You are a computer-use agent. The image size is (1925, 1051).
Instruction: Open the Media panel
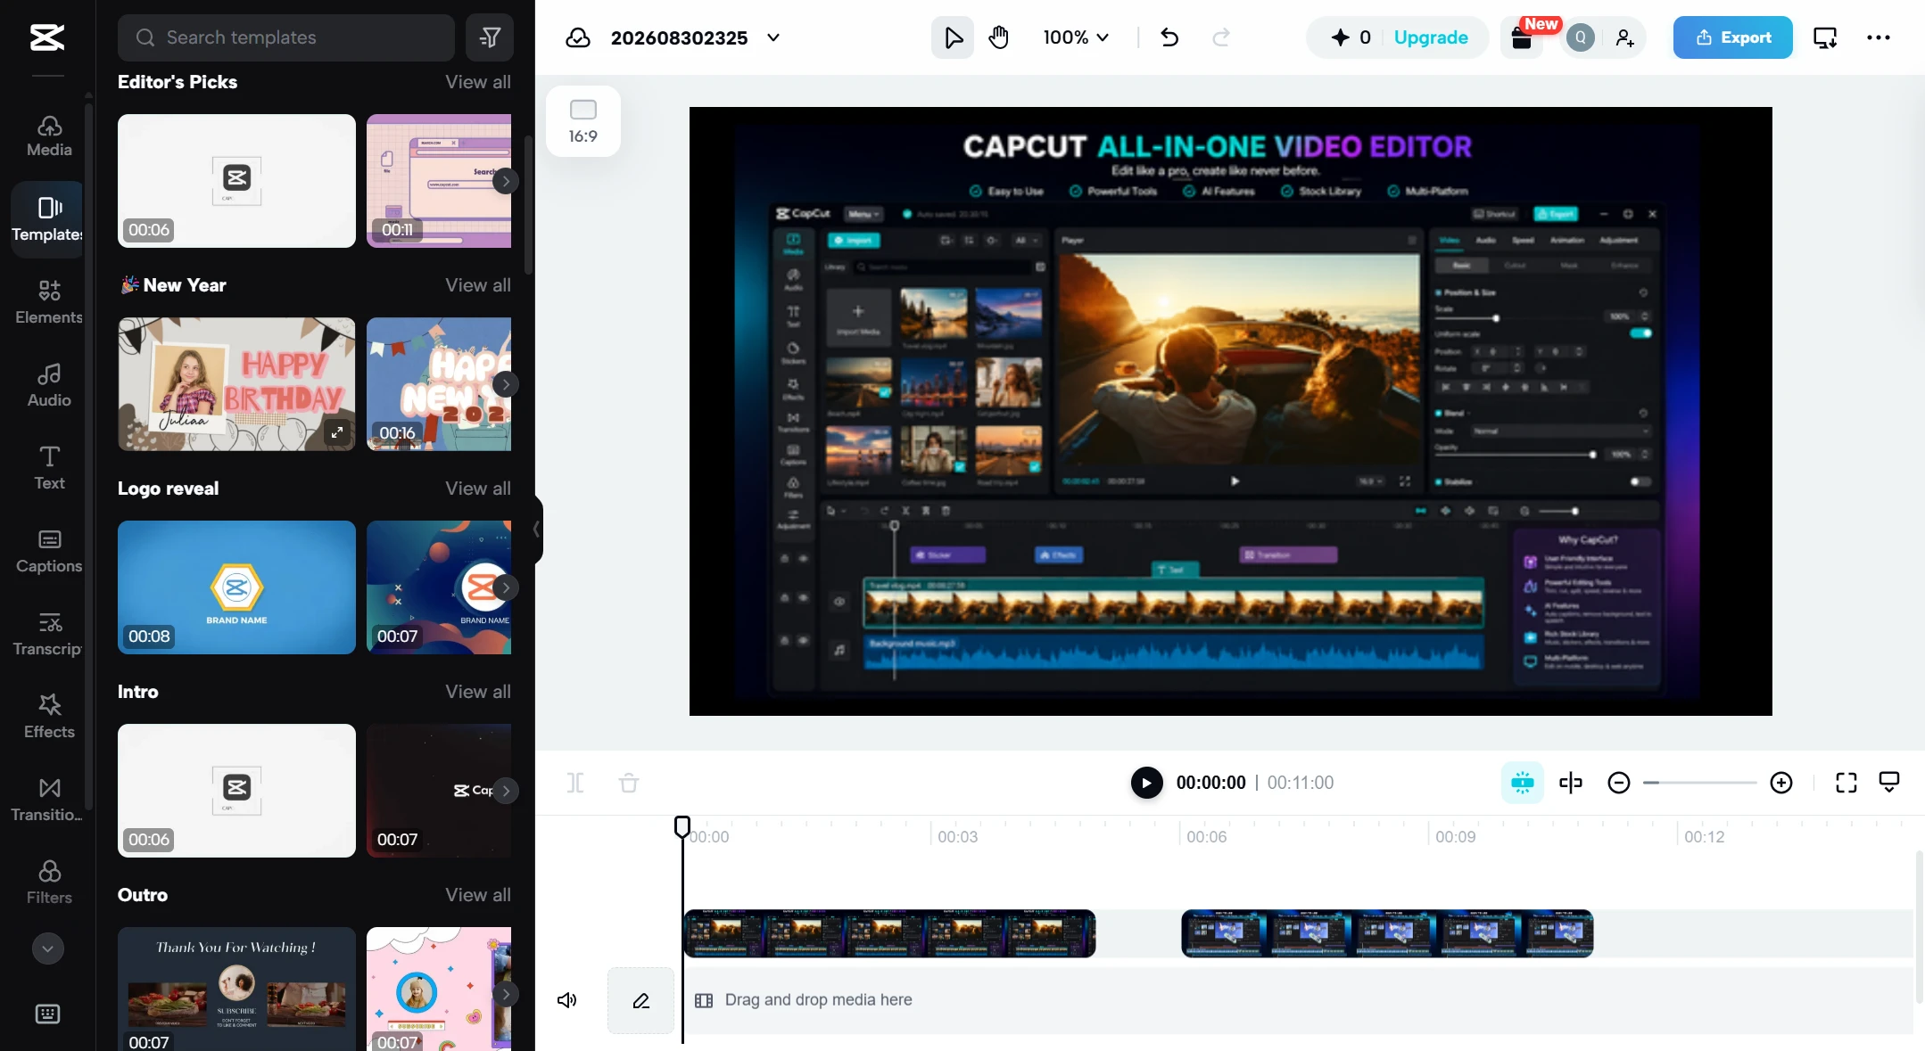[49, 136]
